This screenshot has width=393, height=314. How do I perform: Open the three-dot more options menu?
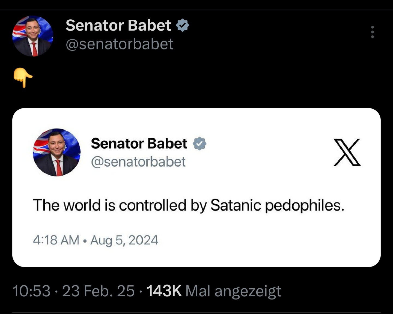[372, 32]
